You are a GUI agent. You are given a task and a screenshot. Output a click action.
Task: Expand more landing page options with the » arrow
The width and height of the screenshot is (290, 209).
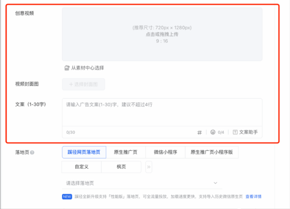pos(148,167)
